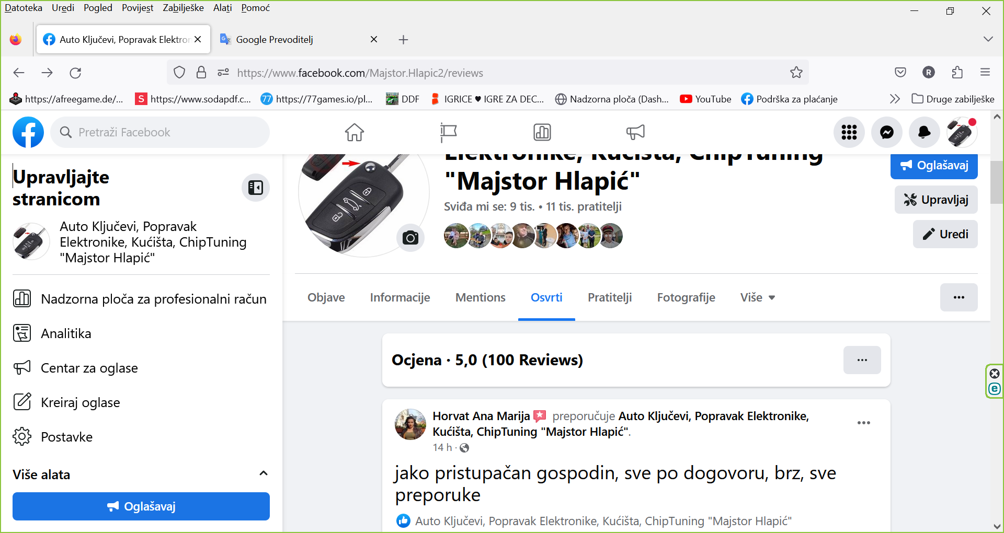Screen dimensions: 1004x533
Task: Bookmark this page with the star icon
Action: point(796,73)
